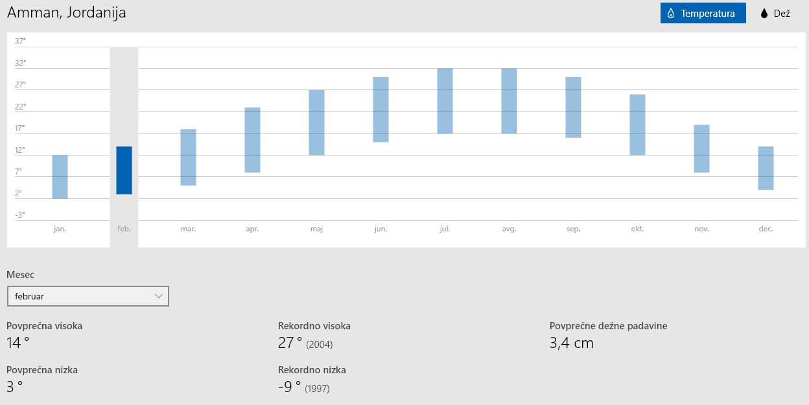This screenshot has width=809, height=405.
Task: Click the raindrop icon next to Dež
Action: point(764,14)
